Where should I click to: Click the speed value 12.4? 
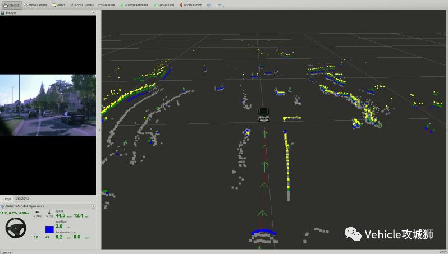(x=78, y=215)
